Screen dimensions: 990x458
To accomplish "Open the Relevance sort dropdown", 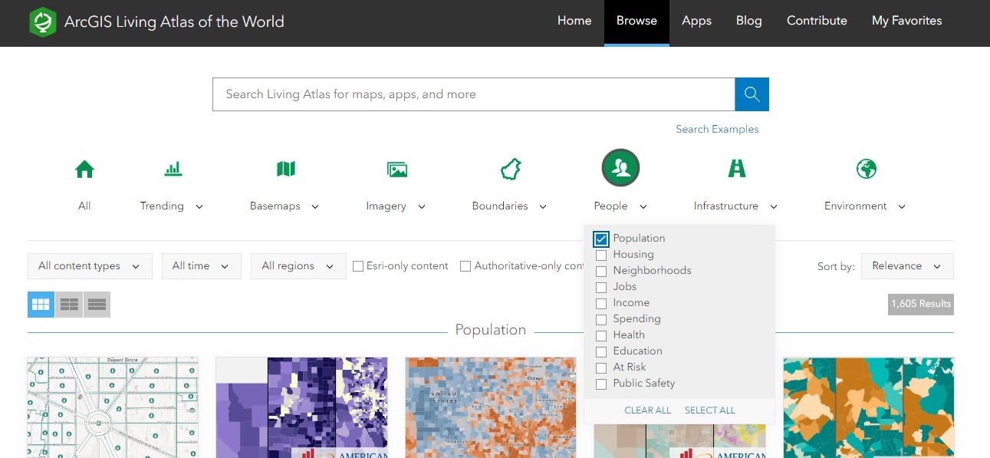I will (x=907, y=266).
